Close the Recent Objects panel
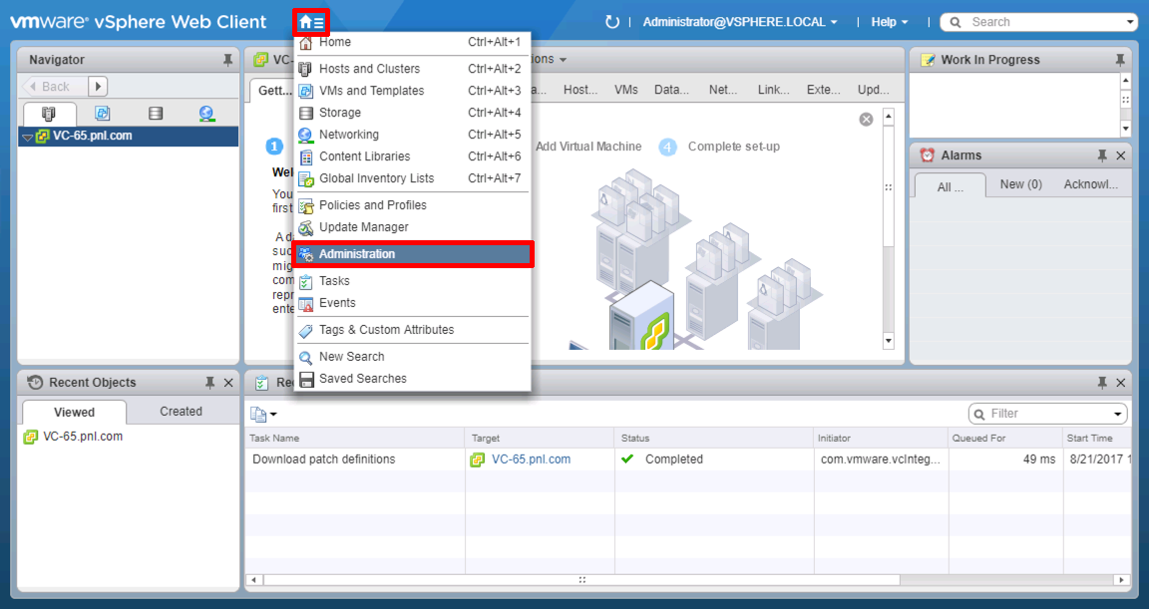This screenshot has width=1149, height=609. [x=228, y=382]
